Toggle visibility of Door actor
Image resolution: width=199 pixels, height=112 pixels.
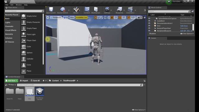(x=149, y=26)
